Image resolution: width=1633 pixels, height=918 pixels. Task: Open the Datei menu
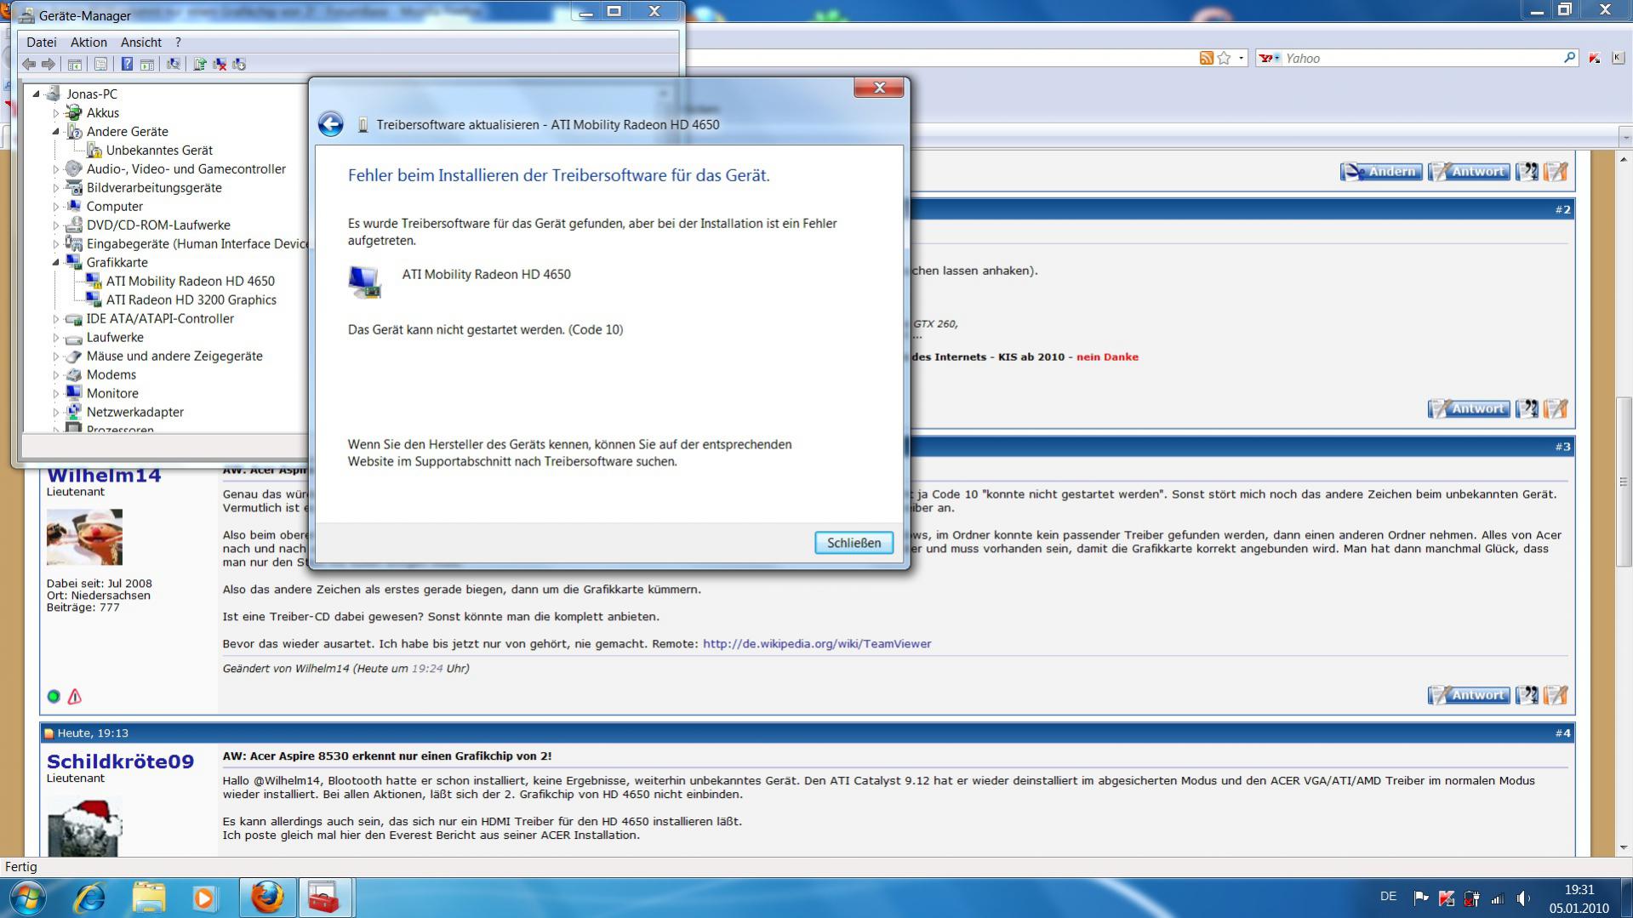(42, 42)
